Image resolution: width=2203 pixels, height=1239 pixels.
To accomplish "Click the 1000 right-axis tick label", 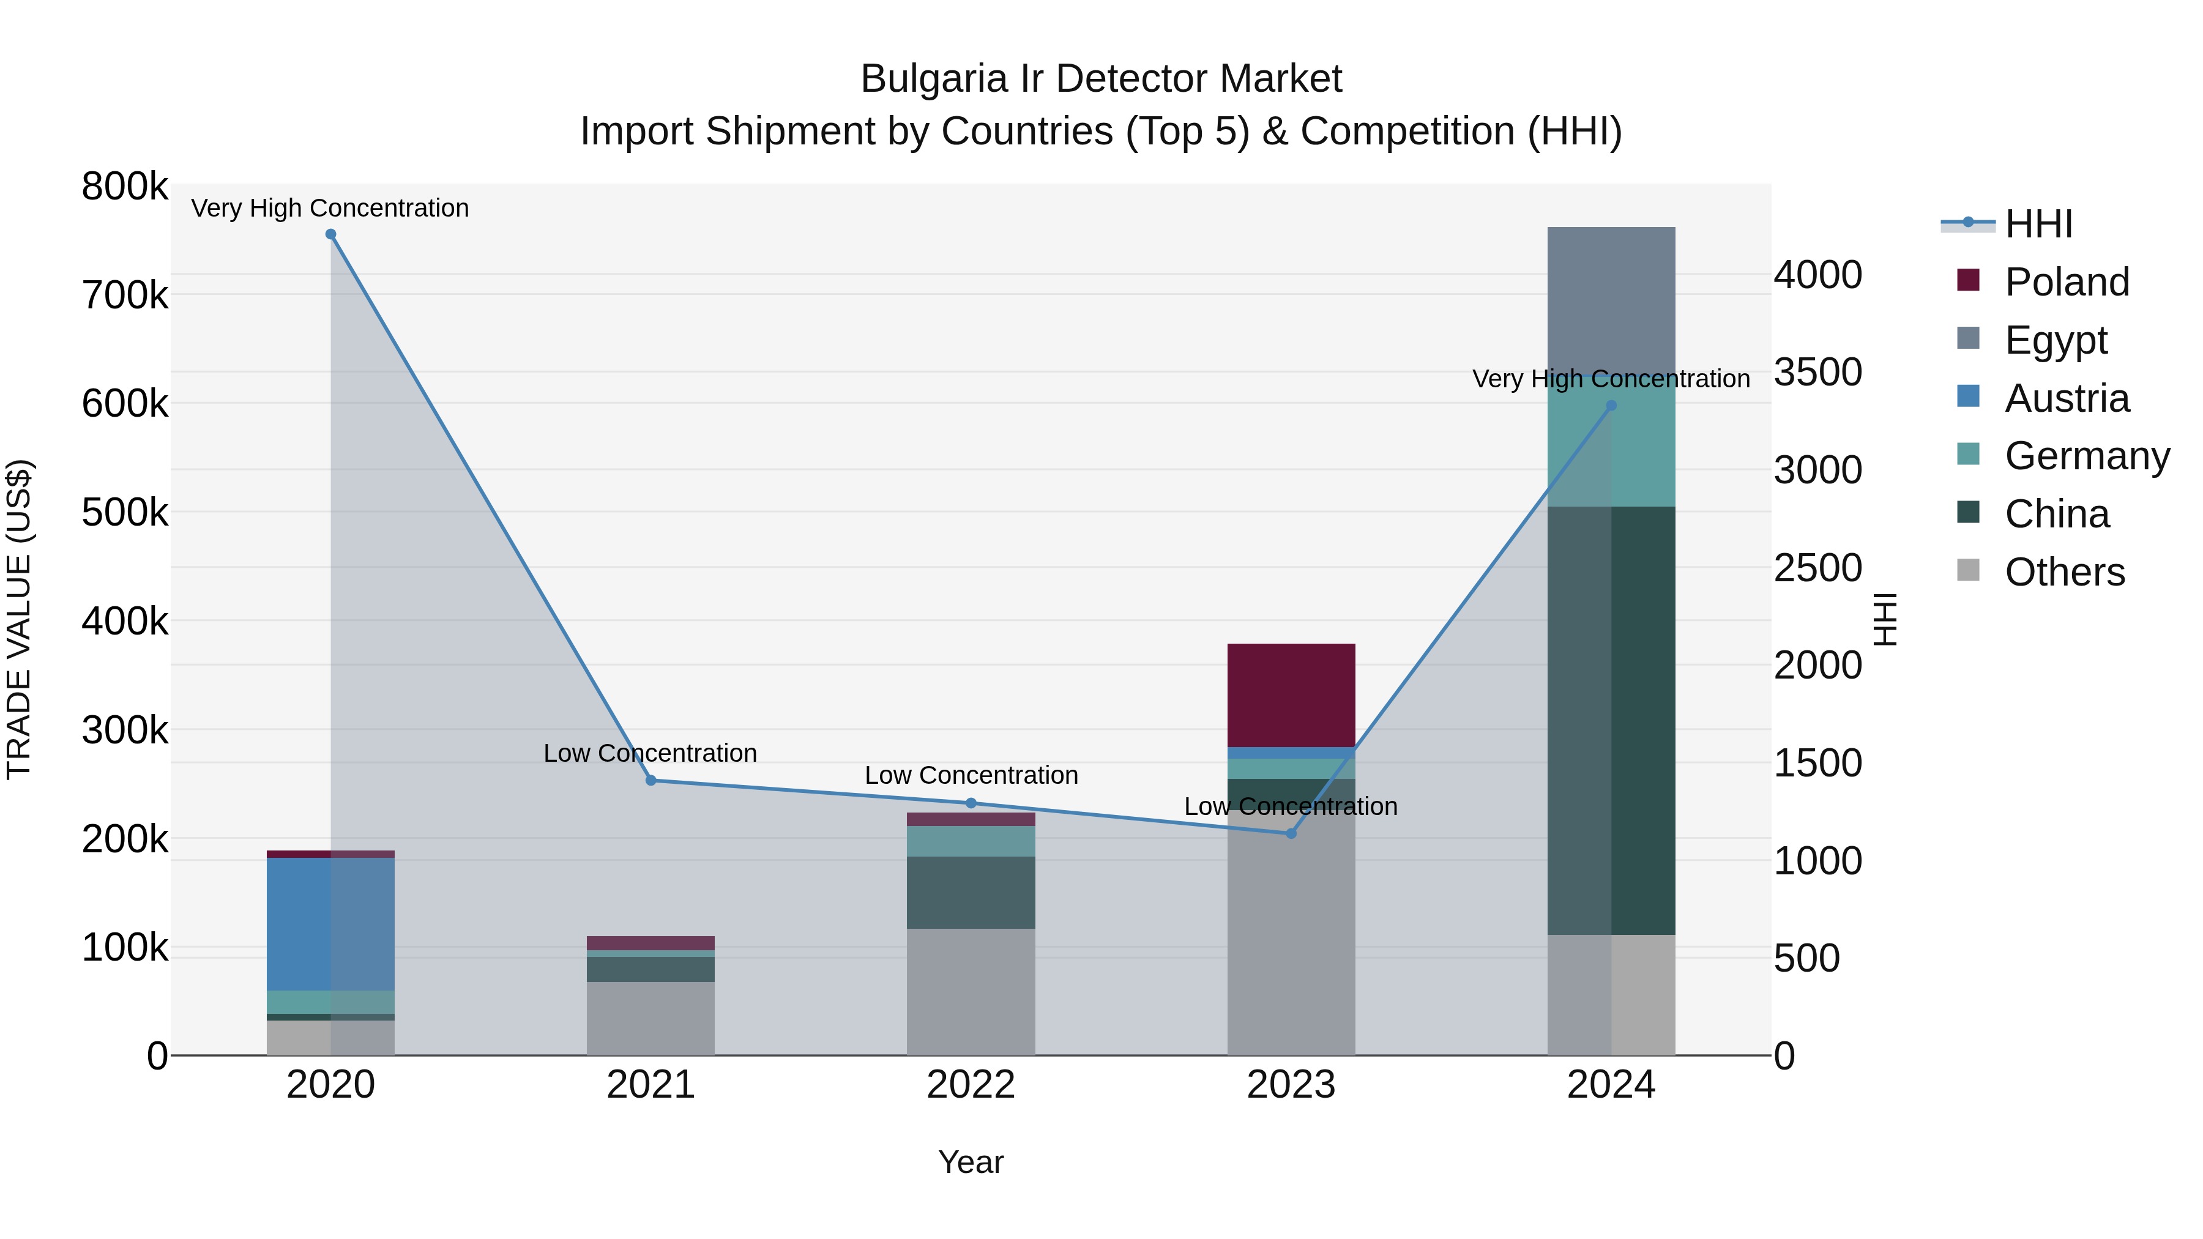I will [x=1818, y=860].
